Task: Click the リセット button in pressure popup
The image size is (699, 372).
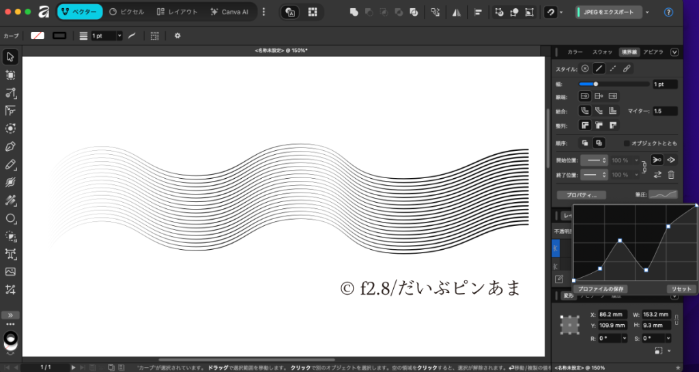Action: 679,289
